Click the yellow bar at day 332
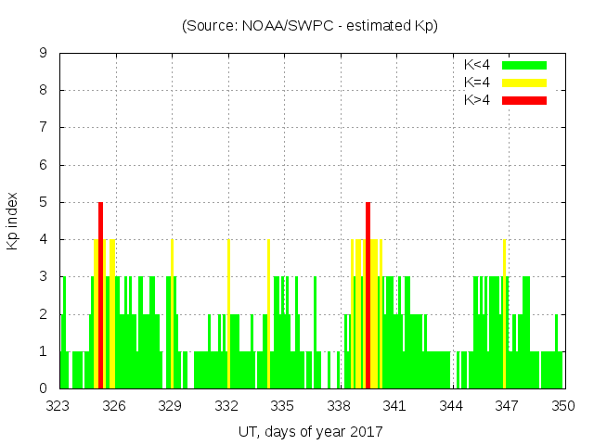Image resolution: width=594 pixels, height=445 pixels. coord(228,313)
